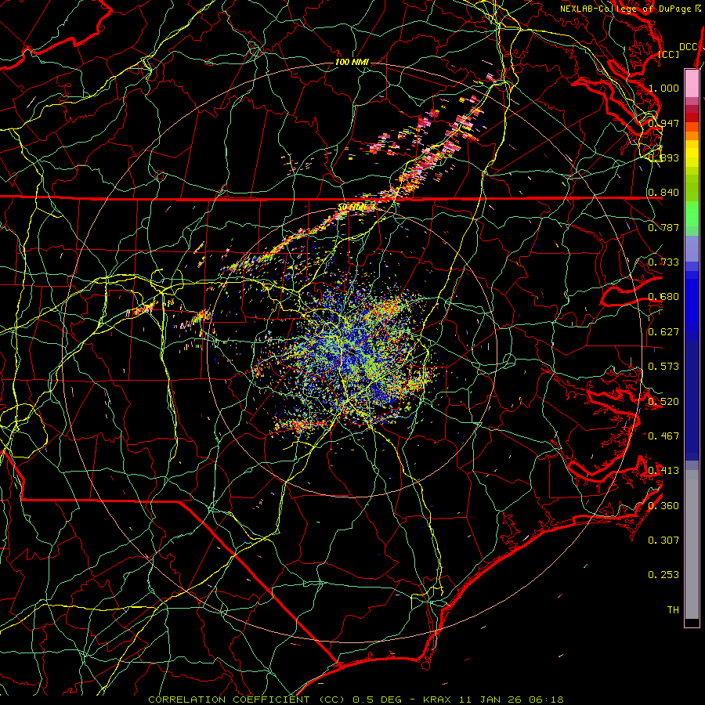The image size is (705, 705).
Task: Click the 0.307 legend value
Action: 663,540
